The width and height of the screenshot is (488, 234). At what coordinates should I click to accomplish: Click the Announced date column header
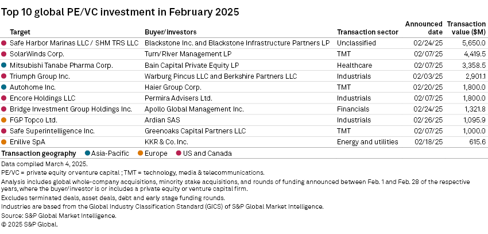(x=423, y=28)
